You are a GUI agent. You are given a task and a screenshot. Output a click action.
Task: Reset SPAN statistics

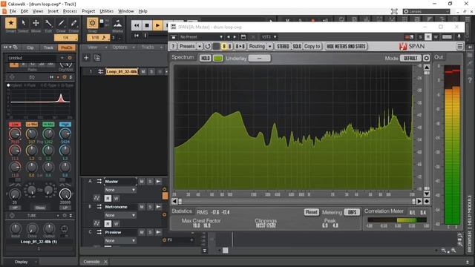tap(311, 212)
